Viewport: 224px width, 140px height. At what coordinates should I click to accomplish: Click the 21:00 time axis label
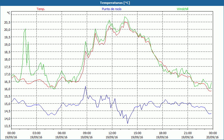click(x=188, y=133)
